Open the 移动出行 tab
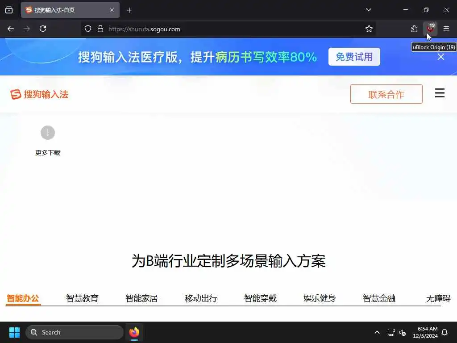This screenshot has width=457, height=343. (201, 298)
